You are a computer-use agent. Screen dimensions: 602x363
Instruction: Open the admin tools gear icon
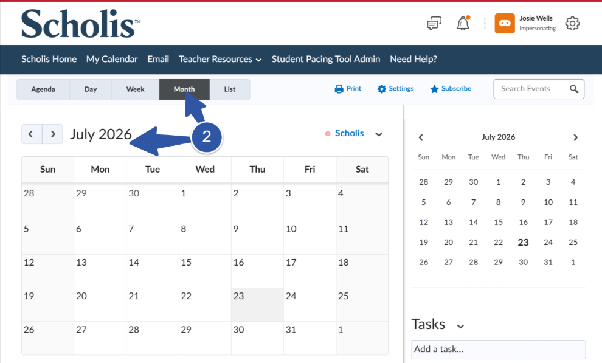[x=572, y=23]
